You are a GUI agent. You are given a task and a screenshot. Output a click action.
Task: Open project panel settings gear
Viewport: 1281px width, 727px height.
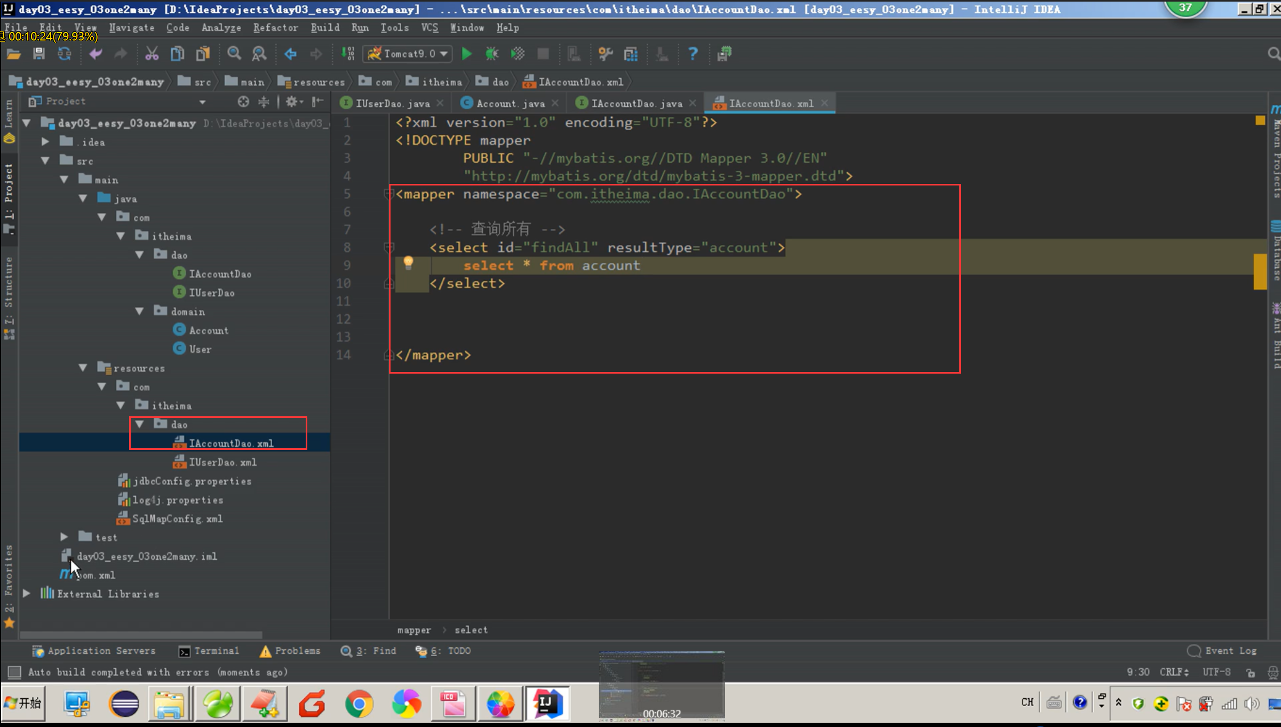[x=292, y=101]
